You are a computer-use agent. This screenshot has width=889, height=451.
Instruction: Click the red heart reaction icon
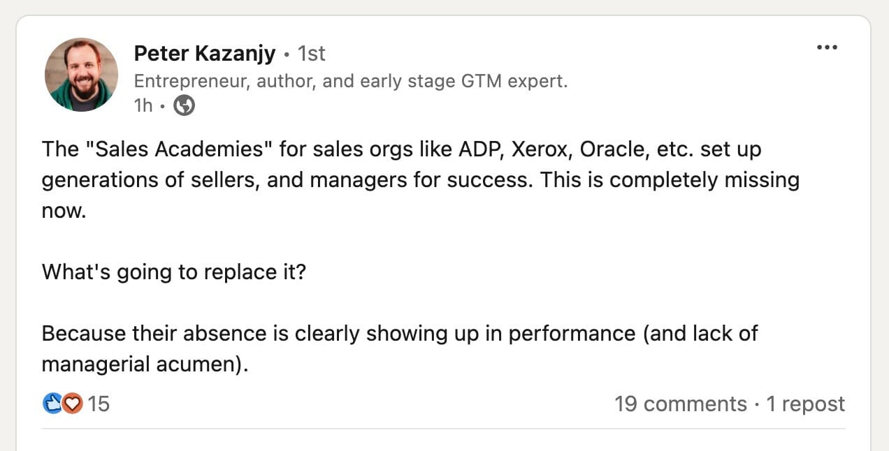73,404
